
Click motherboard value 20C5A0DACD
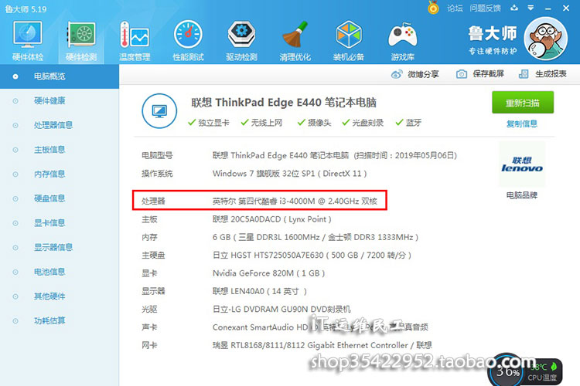pyautogui.click(x=272, y=219)
